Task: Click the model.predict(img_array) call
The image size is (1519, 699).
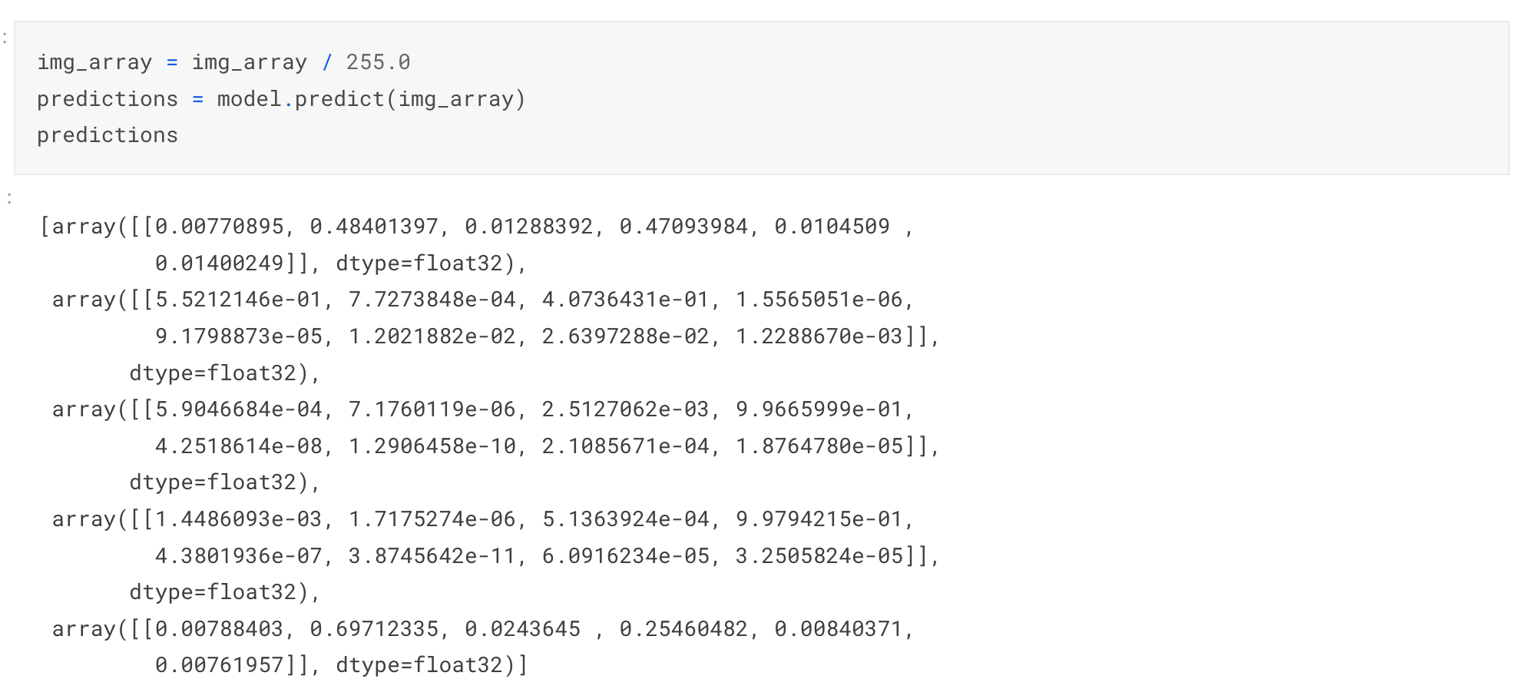Action: click(371, 99)
